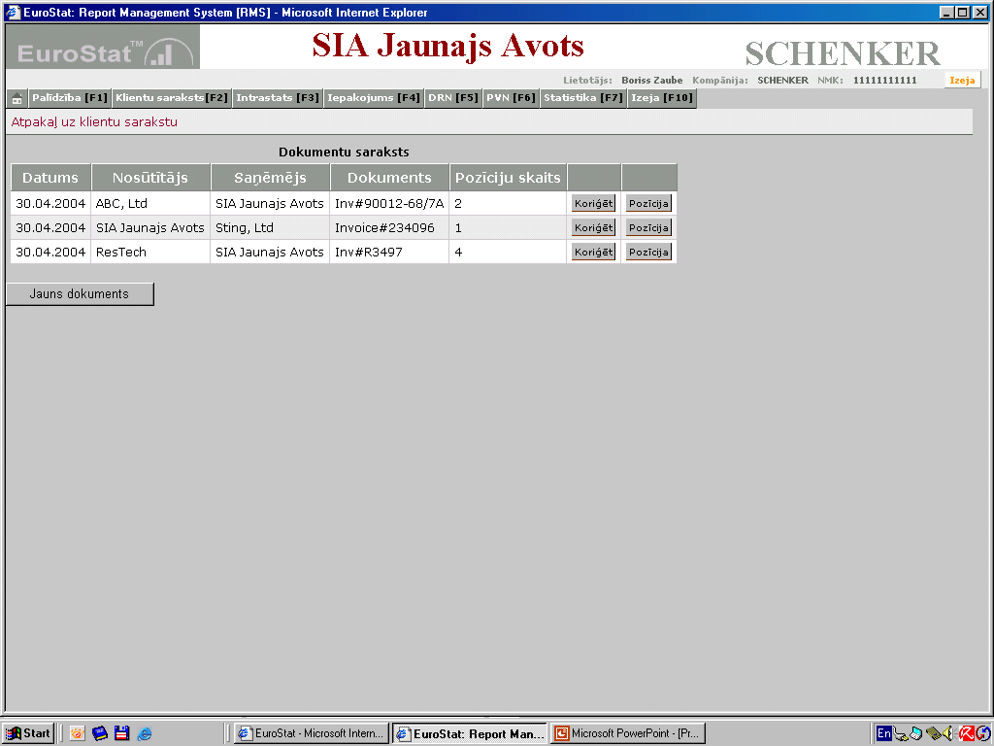Open PVN [F6] menu item

tap(511, 98)
